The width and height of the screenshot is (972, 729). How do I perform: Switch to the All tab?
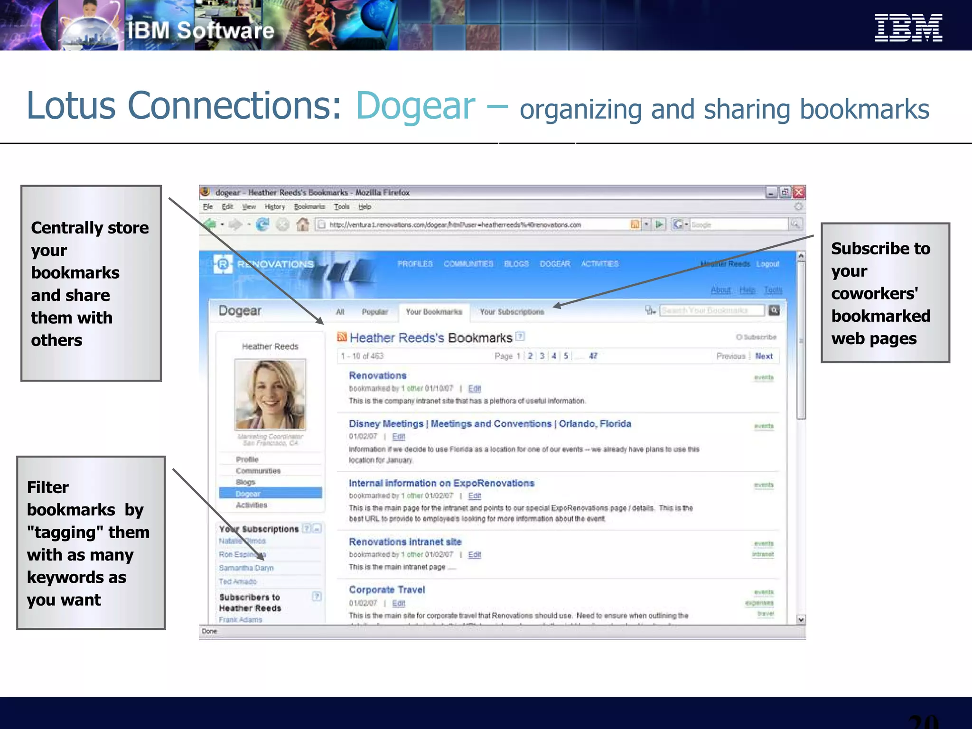coord(340,312)
